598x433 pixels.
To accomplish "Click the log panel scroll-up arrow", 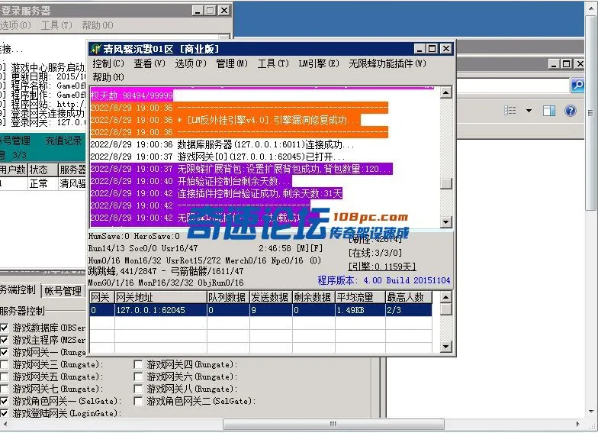I will (x=445, y=92).
